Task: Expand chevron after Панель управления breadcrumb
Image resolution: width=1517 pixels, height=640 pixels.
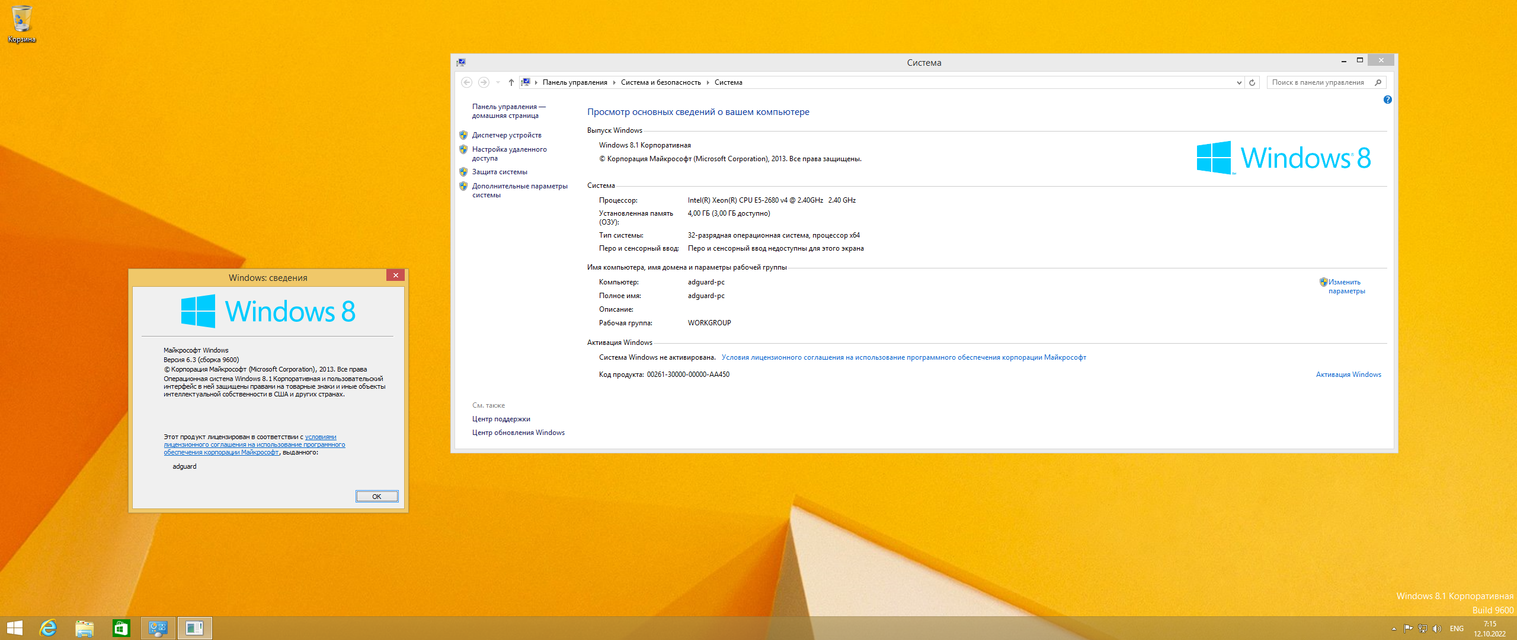Action: click(614, 82)
